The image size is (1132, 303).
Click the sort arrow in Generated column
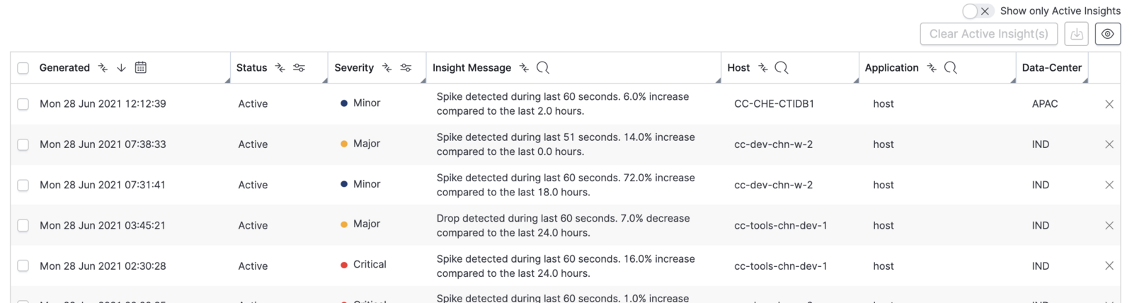coord(122,67)
